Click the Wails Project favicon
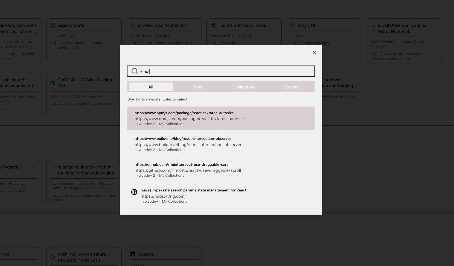The width and height of the screenshot is (454, 266). pyautogui.click(x=213, y=25)
